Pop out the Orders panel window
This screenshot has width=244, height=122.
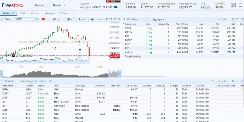pyautogui.click(x=233, y=81)
